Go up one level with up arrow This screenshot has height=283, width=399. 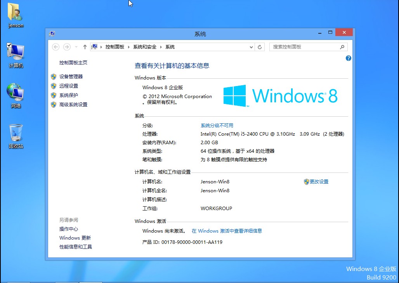pyautogui.click(x=85, y=47)
